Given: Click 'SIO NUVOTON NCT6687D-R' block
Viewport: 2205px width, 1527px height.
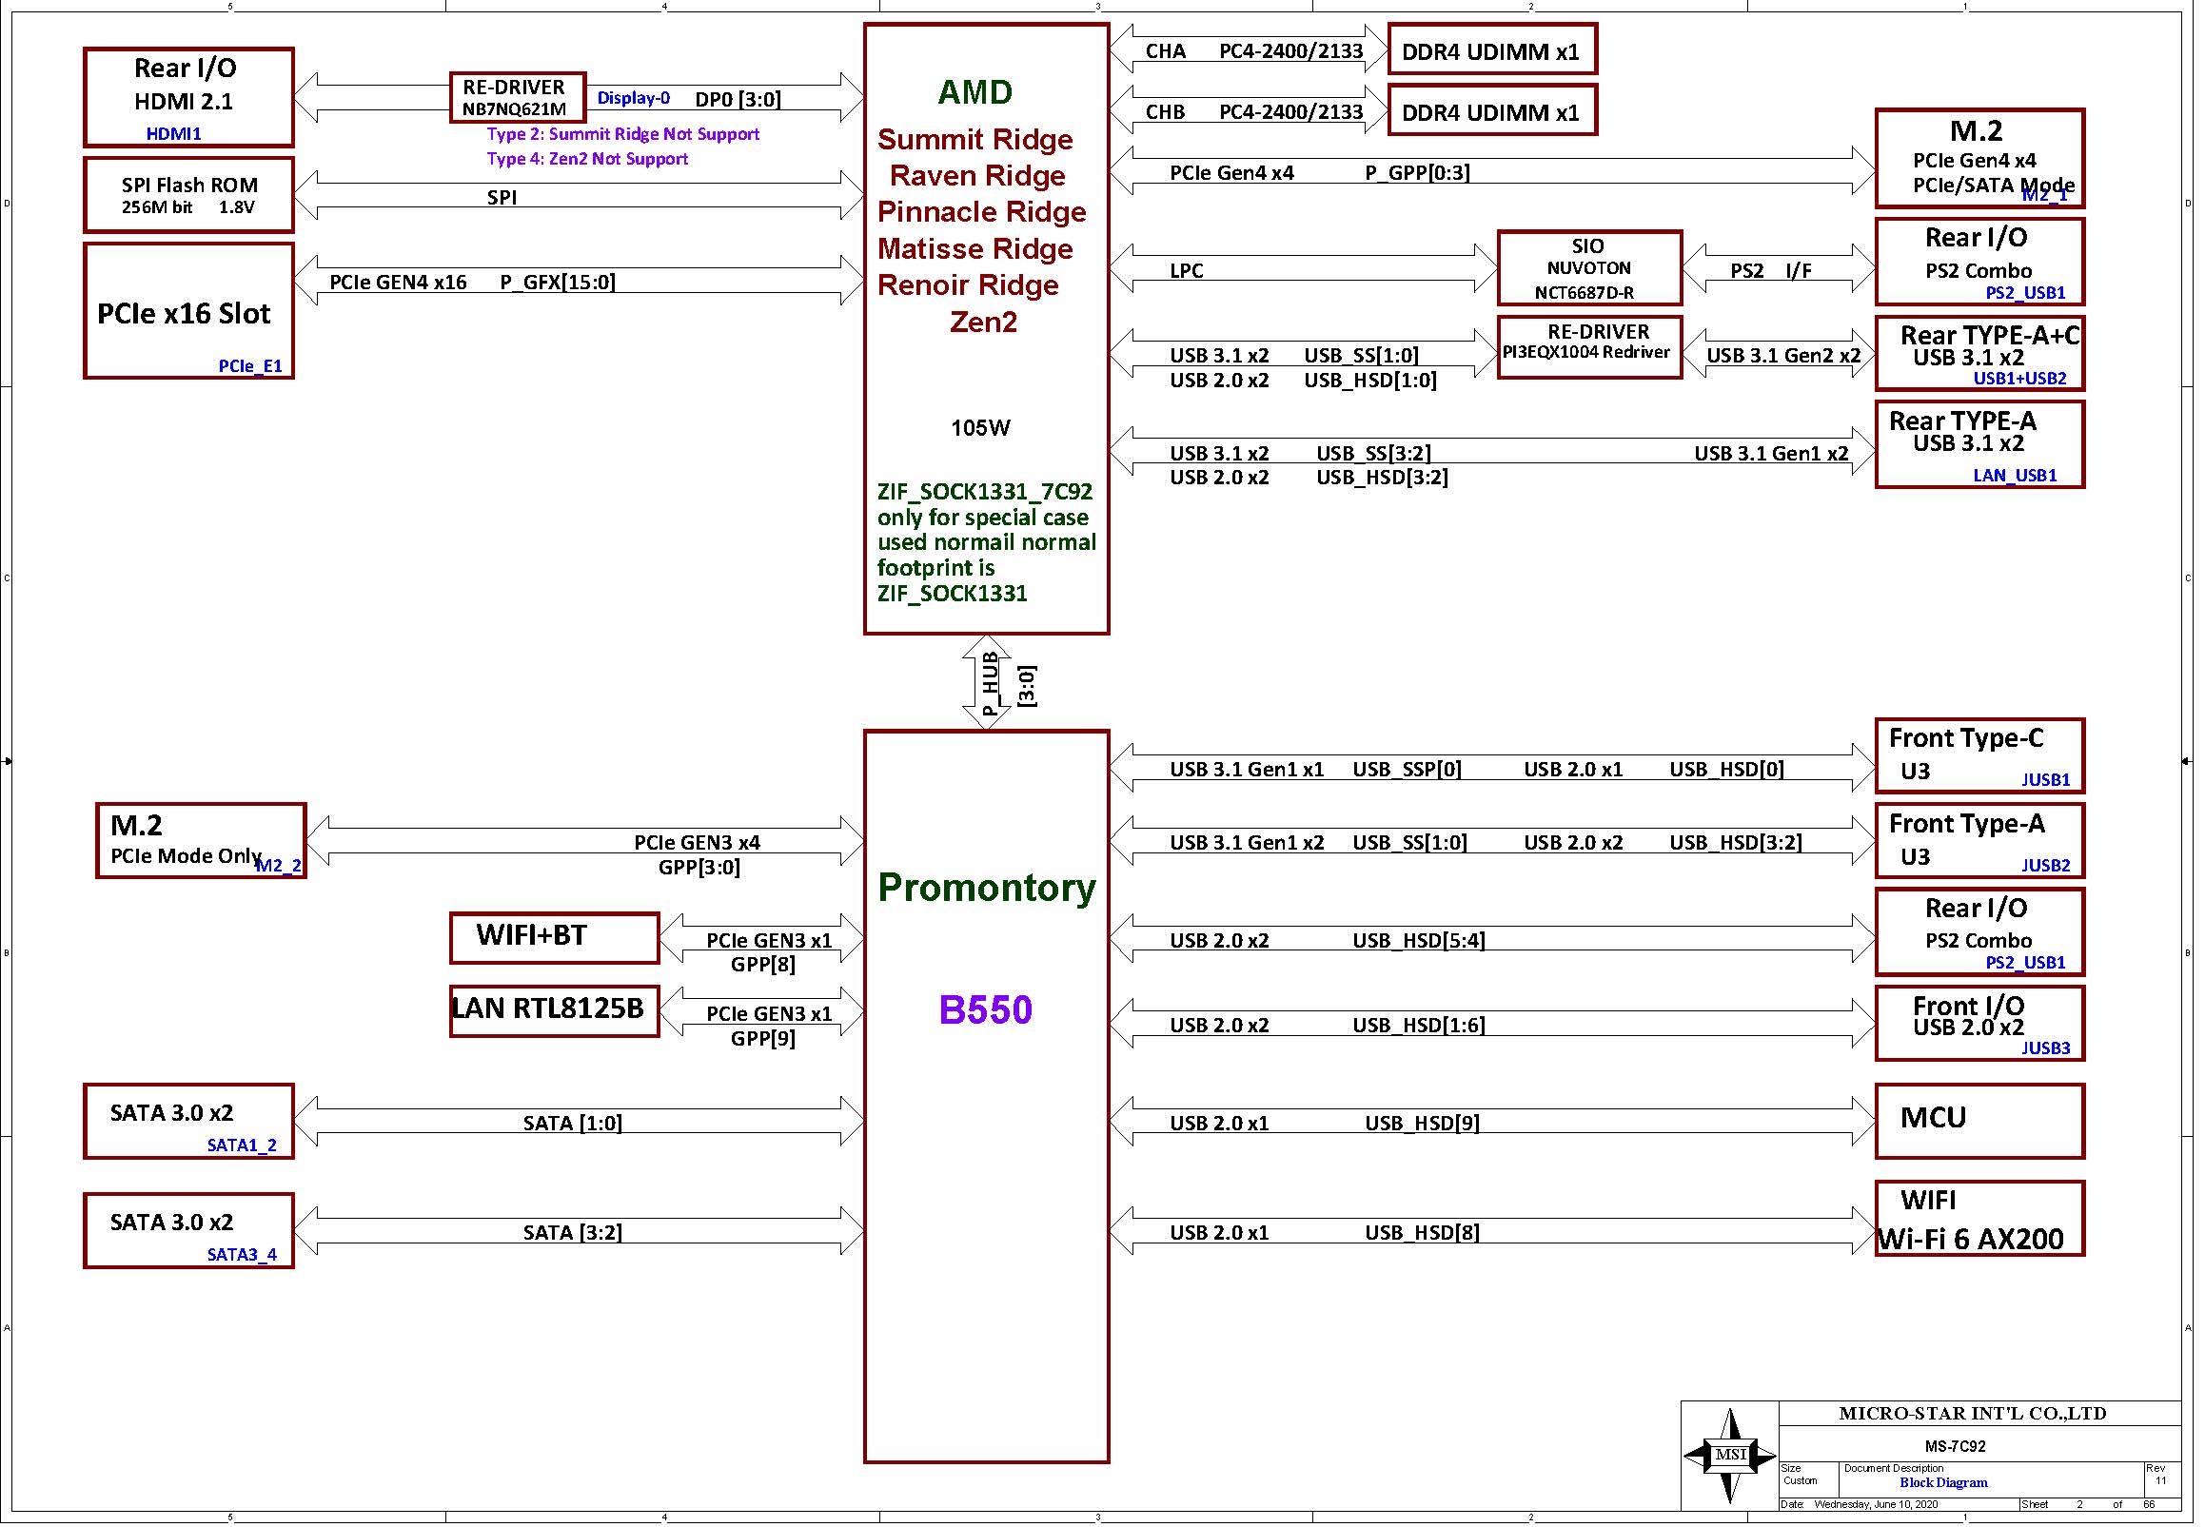Looking at the screenshot, I should click(x=1588, y=269).
